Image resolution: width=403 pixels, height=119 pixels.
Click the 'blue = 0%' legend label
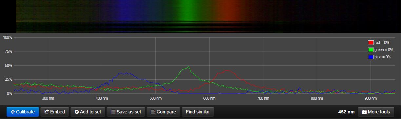click(383, 57)
